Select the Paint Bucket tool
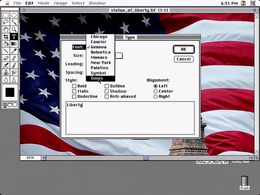Screen dimensions: 260x195 [6, 44]
